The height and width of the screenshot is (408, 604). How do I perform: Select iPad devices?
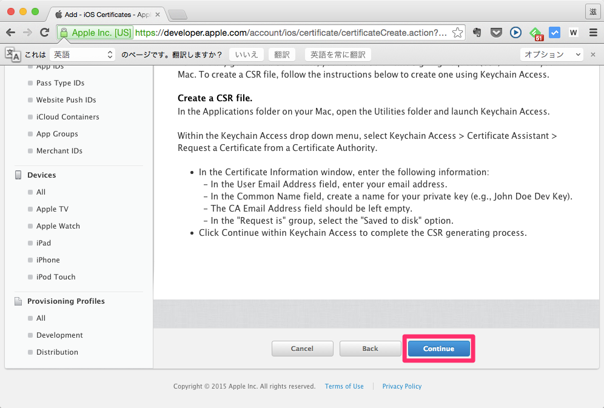point(44,242)
